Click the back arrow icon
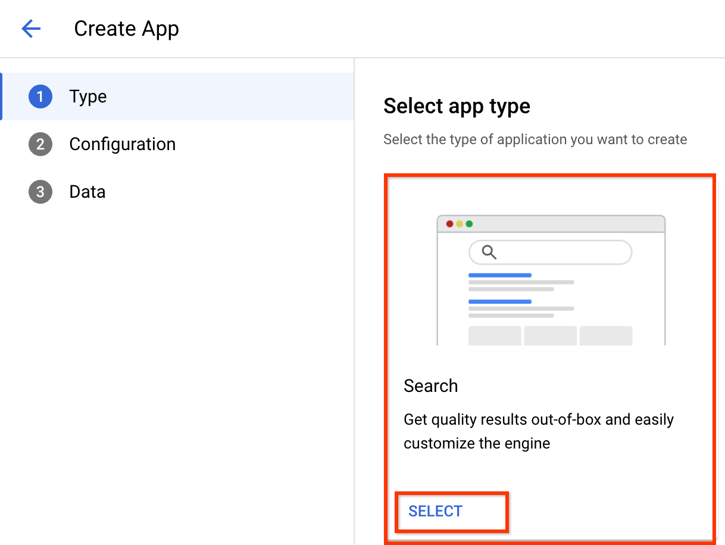 click(x=31, y=29)
